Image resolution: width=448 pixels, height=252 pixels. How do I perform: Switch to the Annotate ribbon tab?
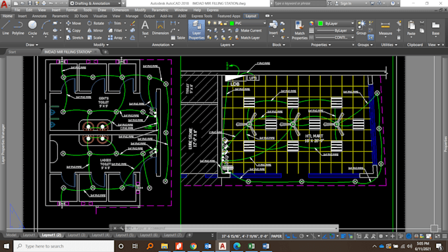[x=39, y=16]
